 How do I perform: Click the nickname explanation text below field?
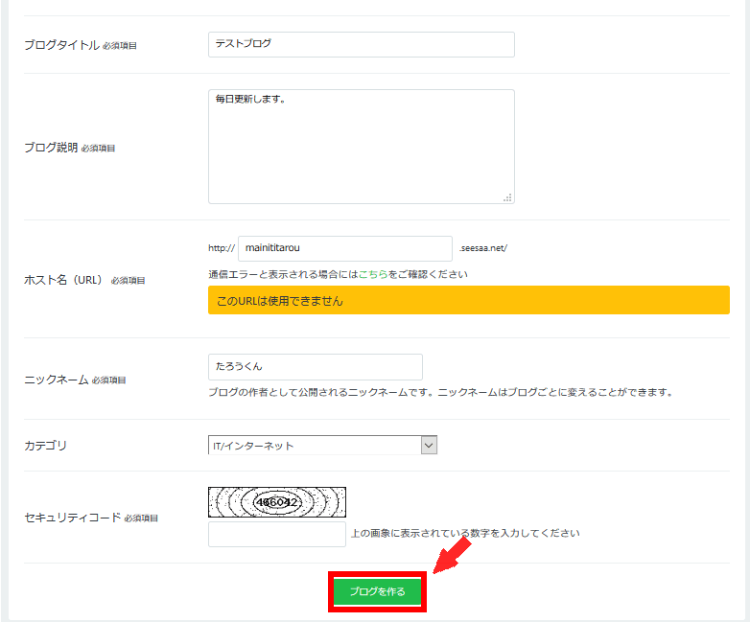(x=440, y=393)
